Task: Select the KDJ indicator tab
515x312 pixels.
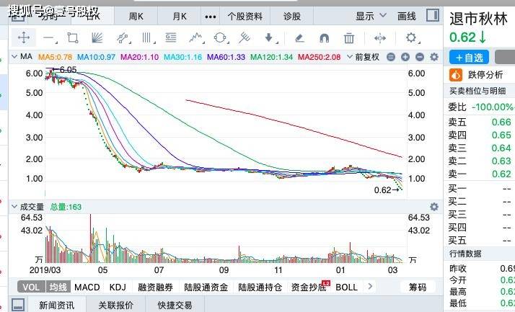Action: 118,288
